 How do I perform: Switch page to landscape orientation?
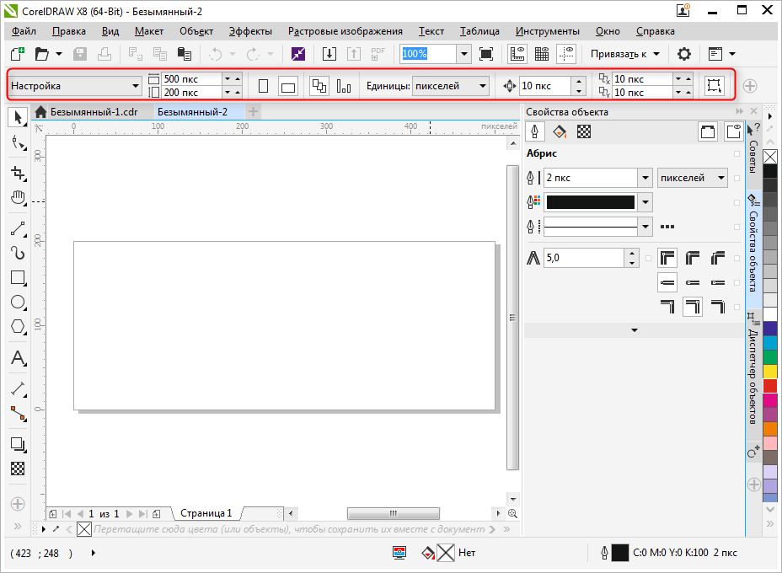tap(288, 86)
